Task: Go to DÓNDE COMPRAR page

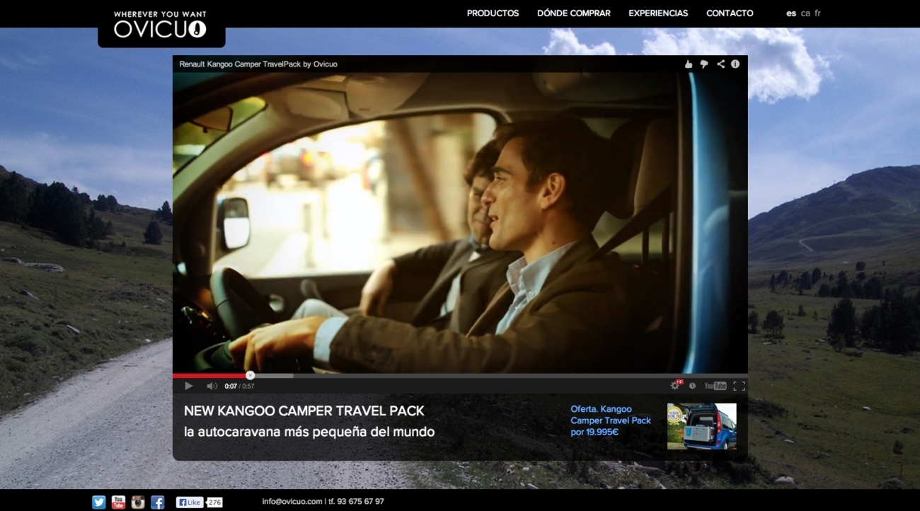Action: pos(574,13)
